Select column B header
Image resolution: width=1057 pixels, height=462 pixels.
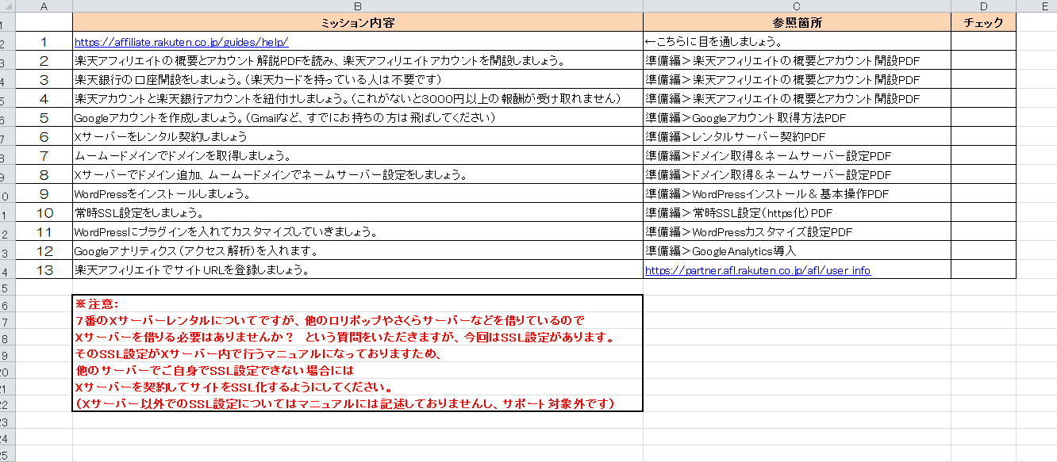(x=357, y=6)
